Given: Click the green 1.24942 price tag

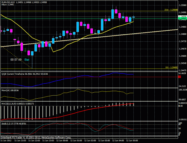Looking at the screenshot, I should click(183, 18).
